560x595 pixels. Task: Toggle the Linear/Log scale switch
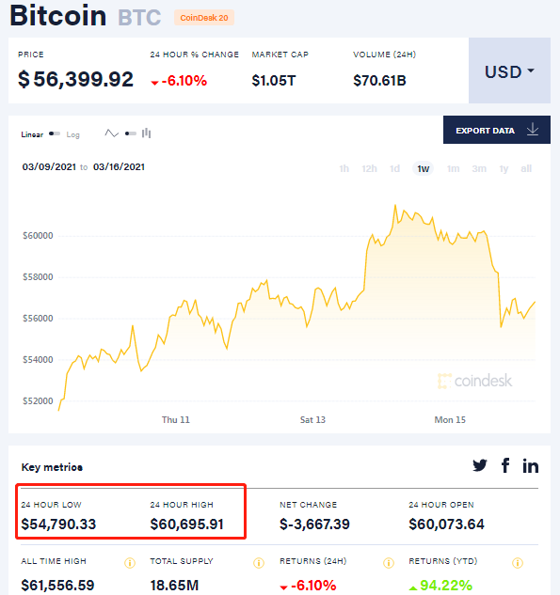55,133
